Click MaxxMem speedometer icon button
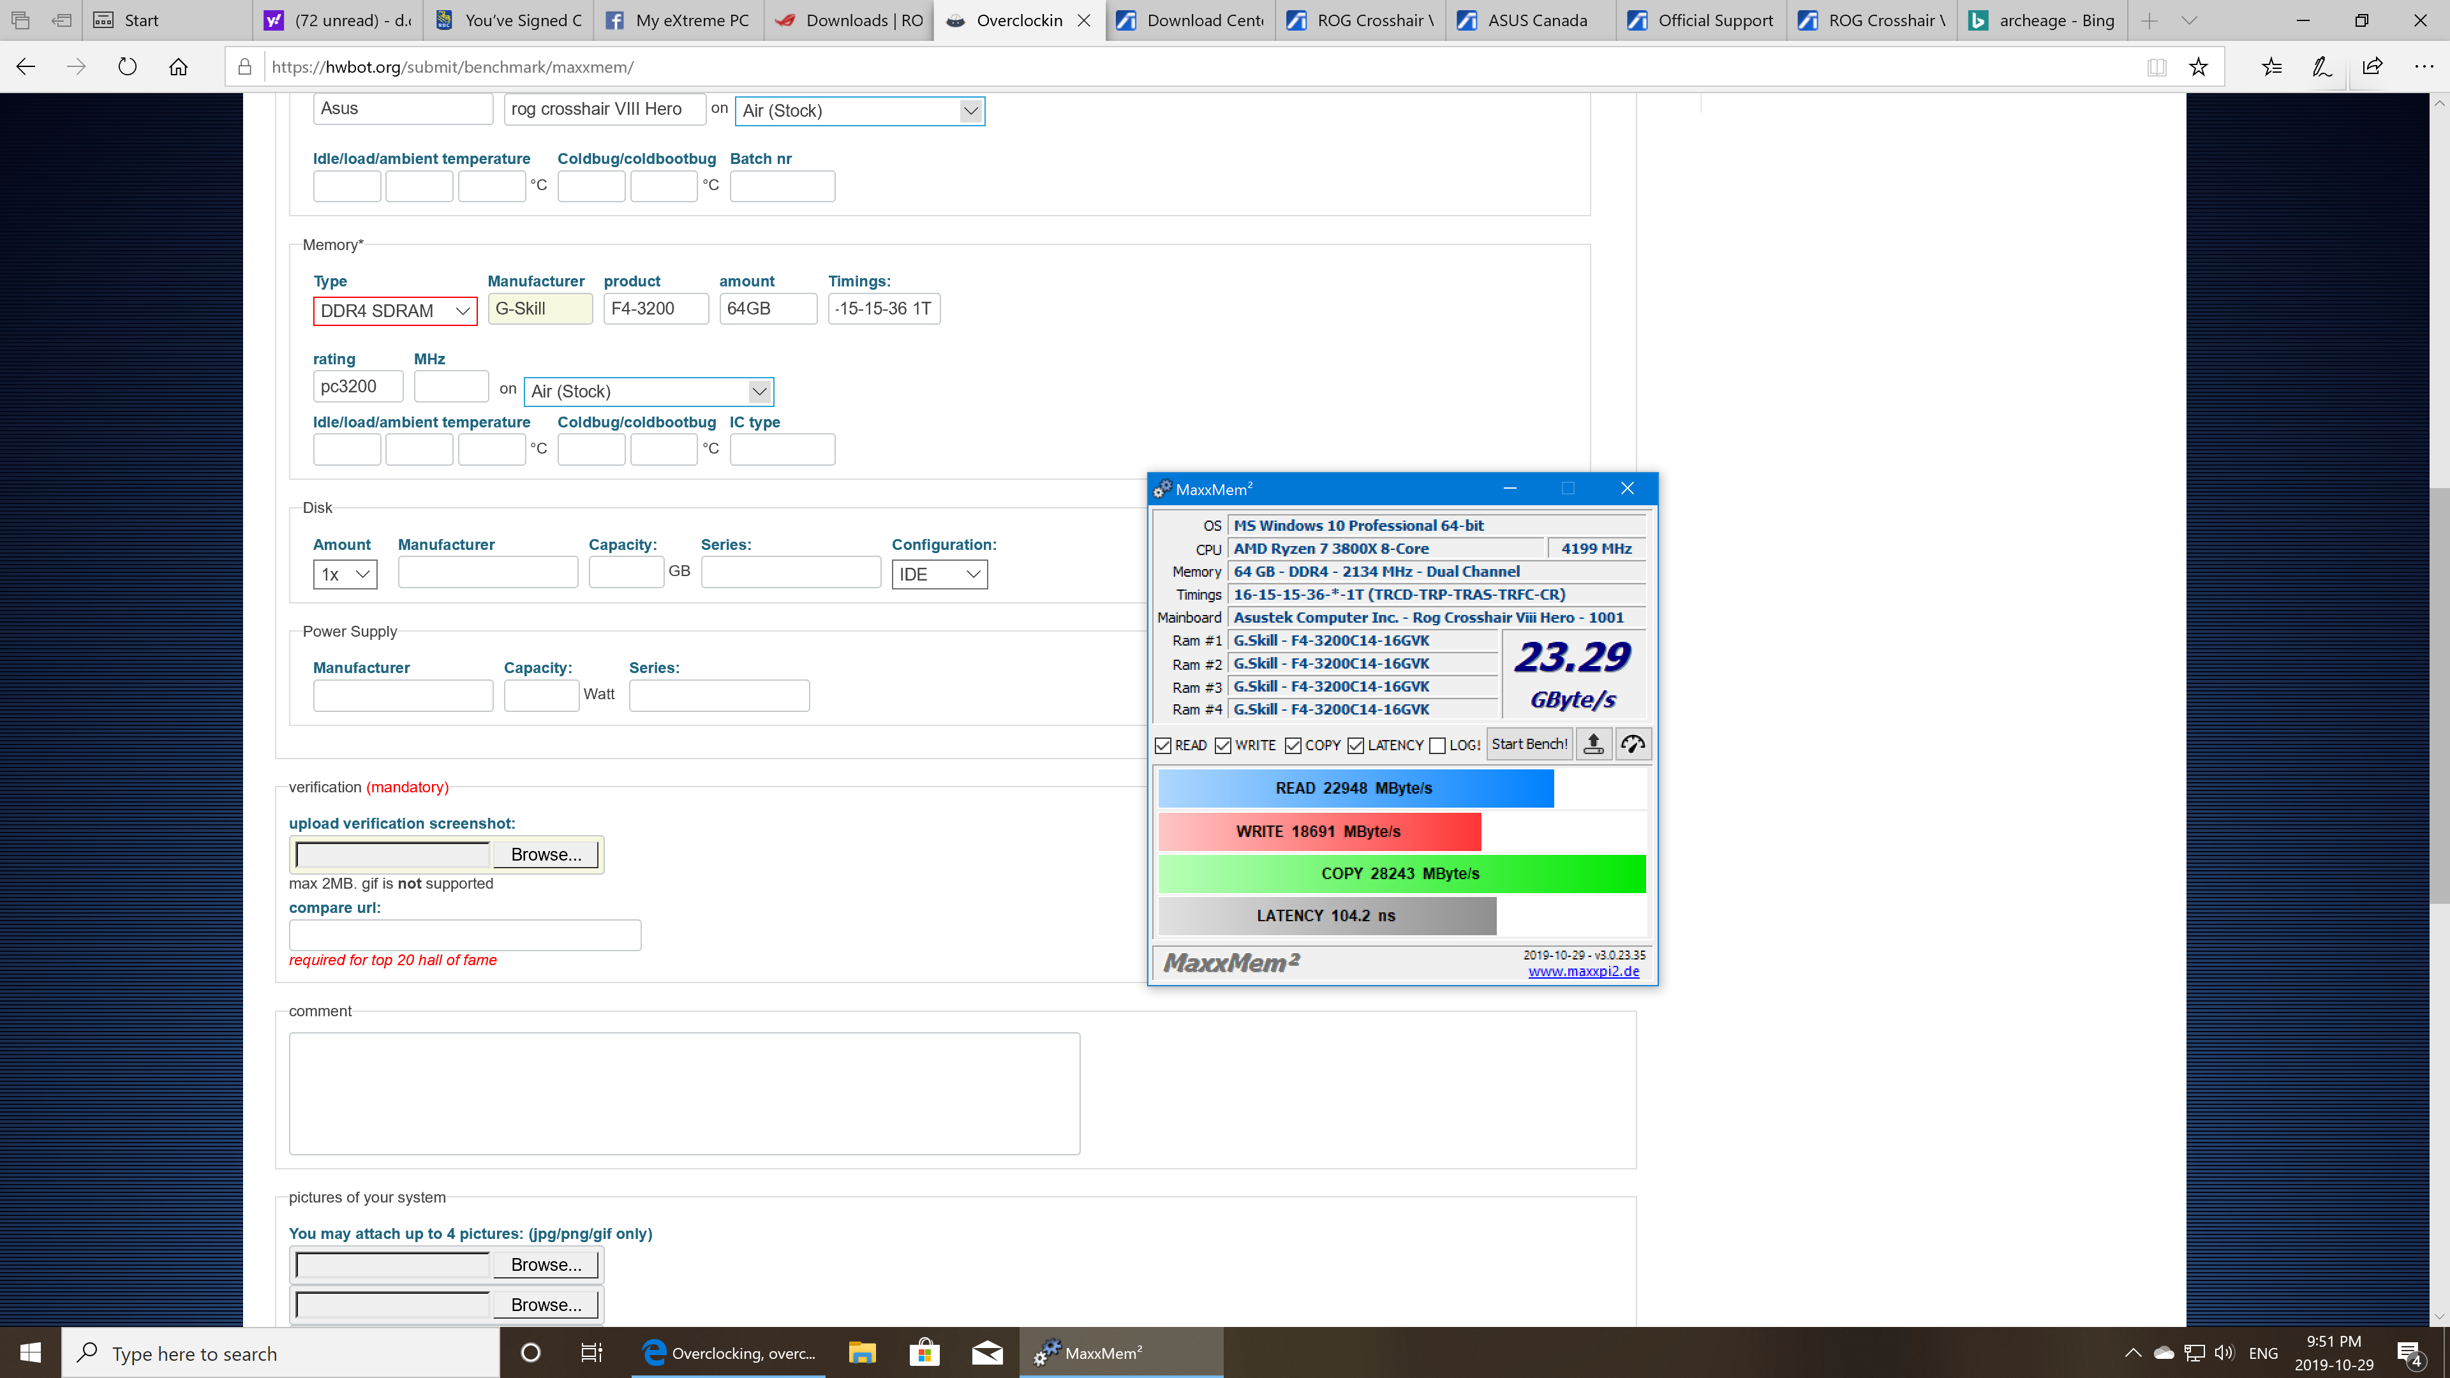Image resolution: width=2450 pixels, height=1378 pixels. [1633, 745]
